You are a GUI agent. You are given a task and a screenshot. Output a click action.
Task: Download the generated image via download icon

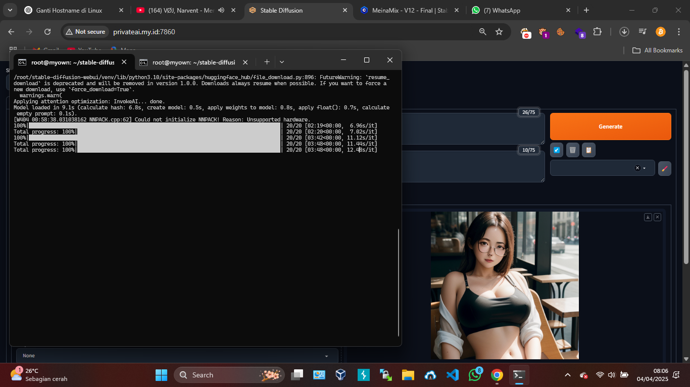(648, 217)
